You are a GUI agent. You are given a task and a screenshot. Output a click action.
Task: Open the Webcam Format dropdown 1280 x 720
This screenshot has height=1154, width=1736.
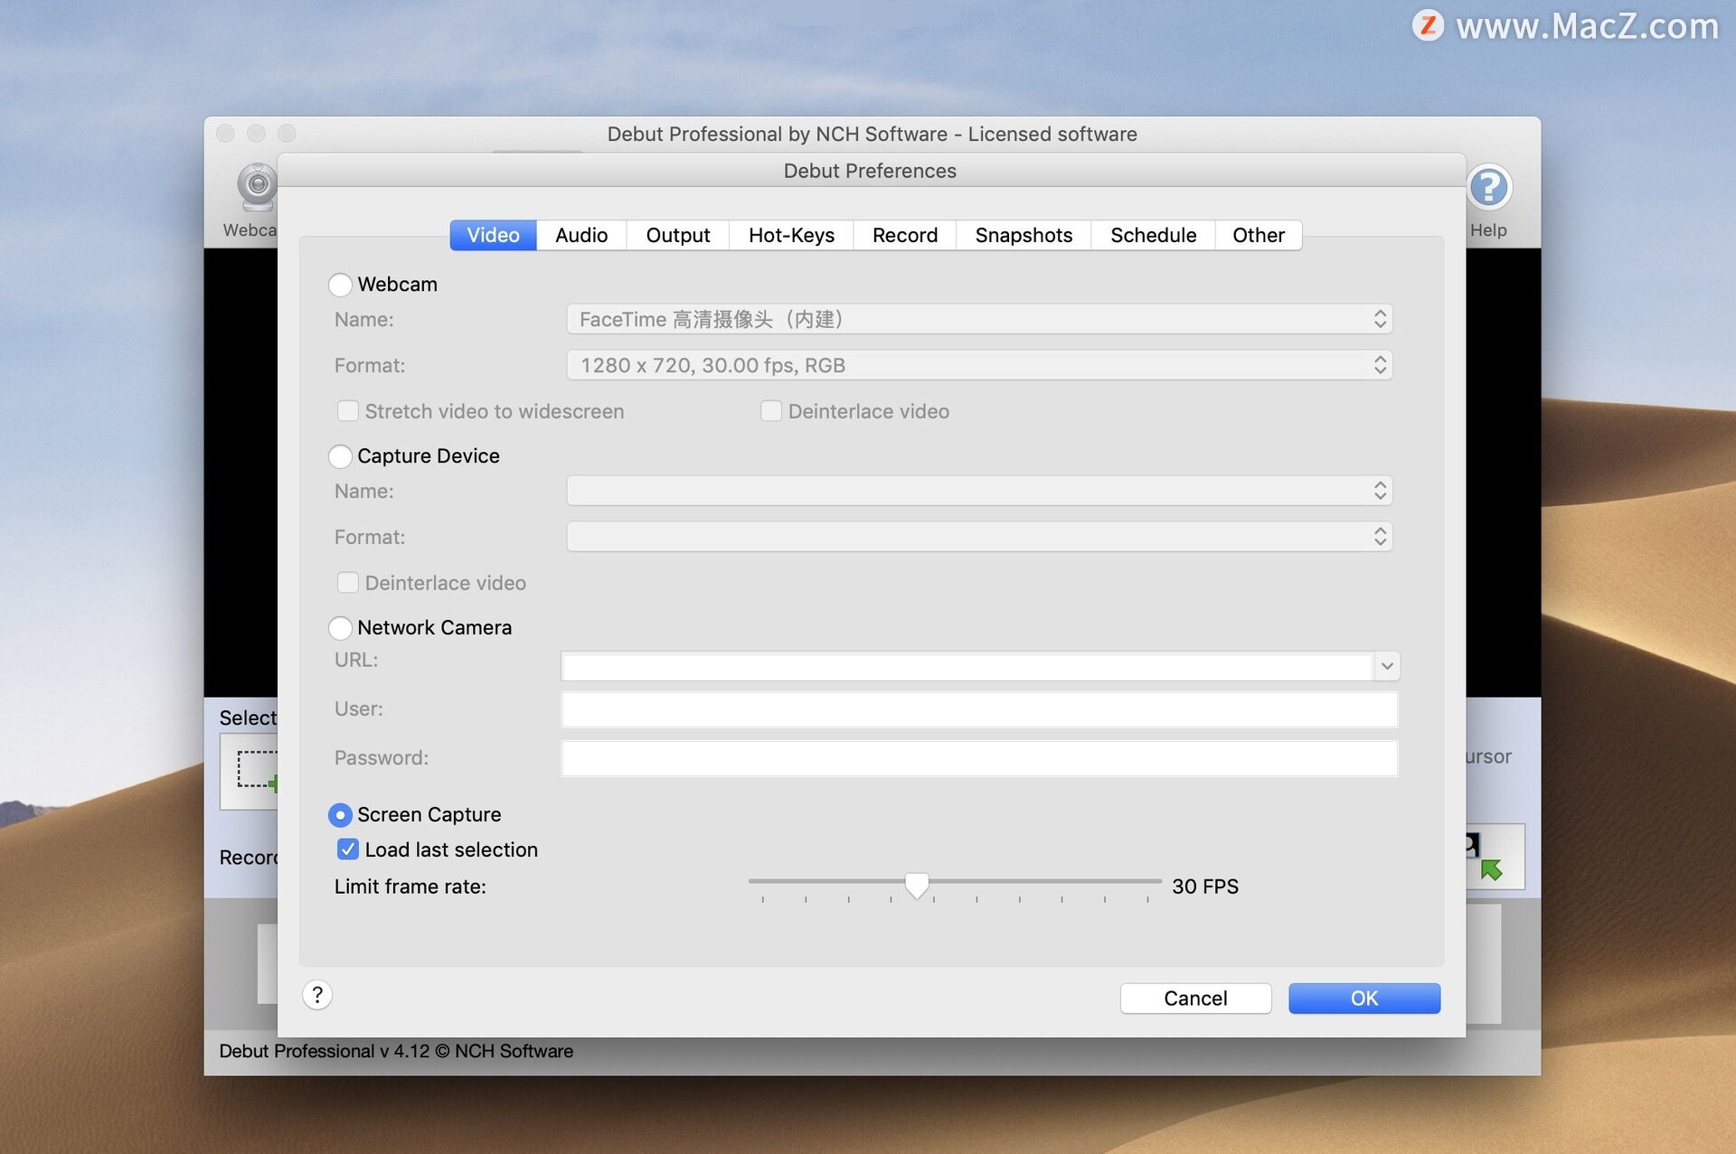[979, 365]
